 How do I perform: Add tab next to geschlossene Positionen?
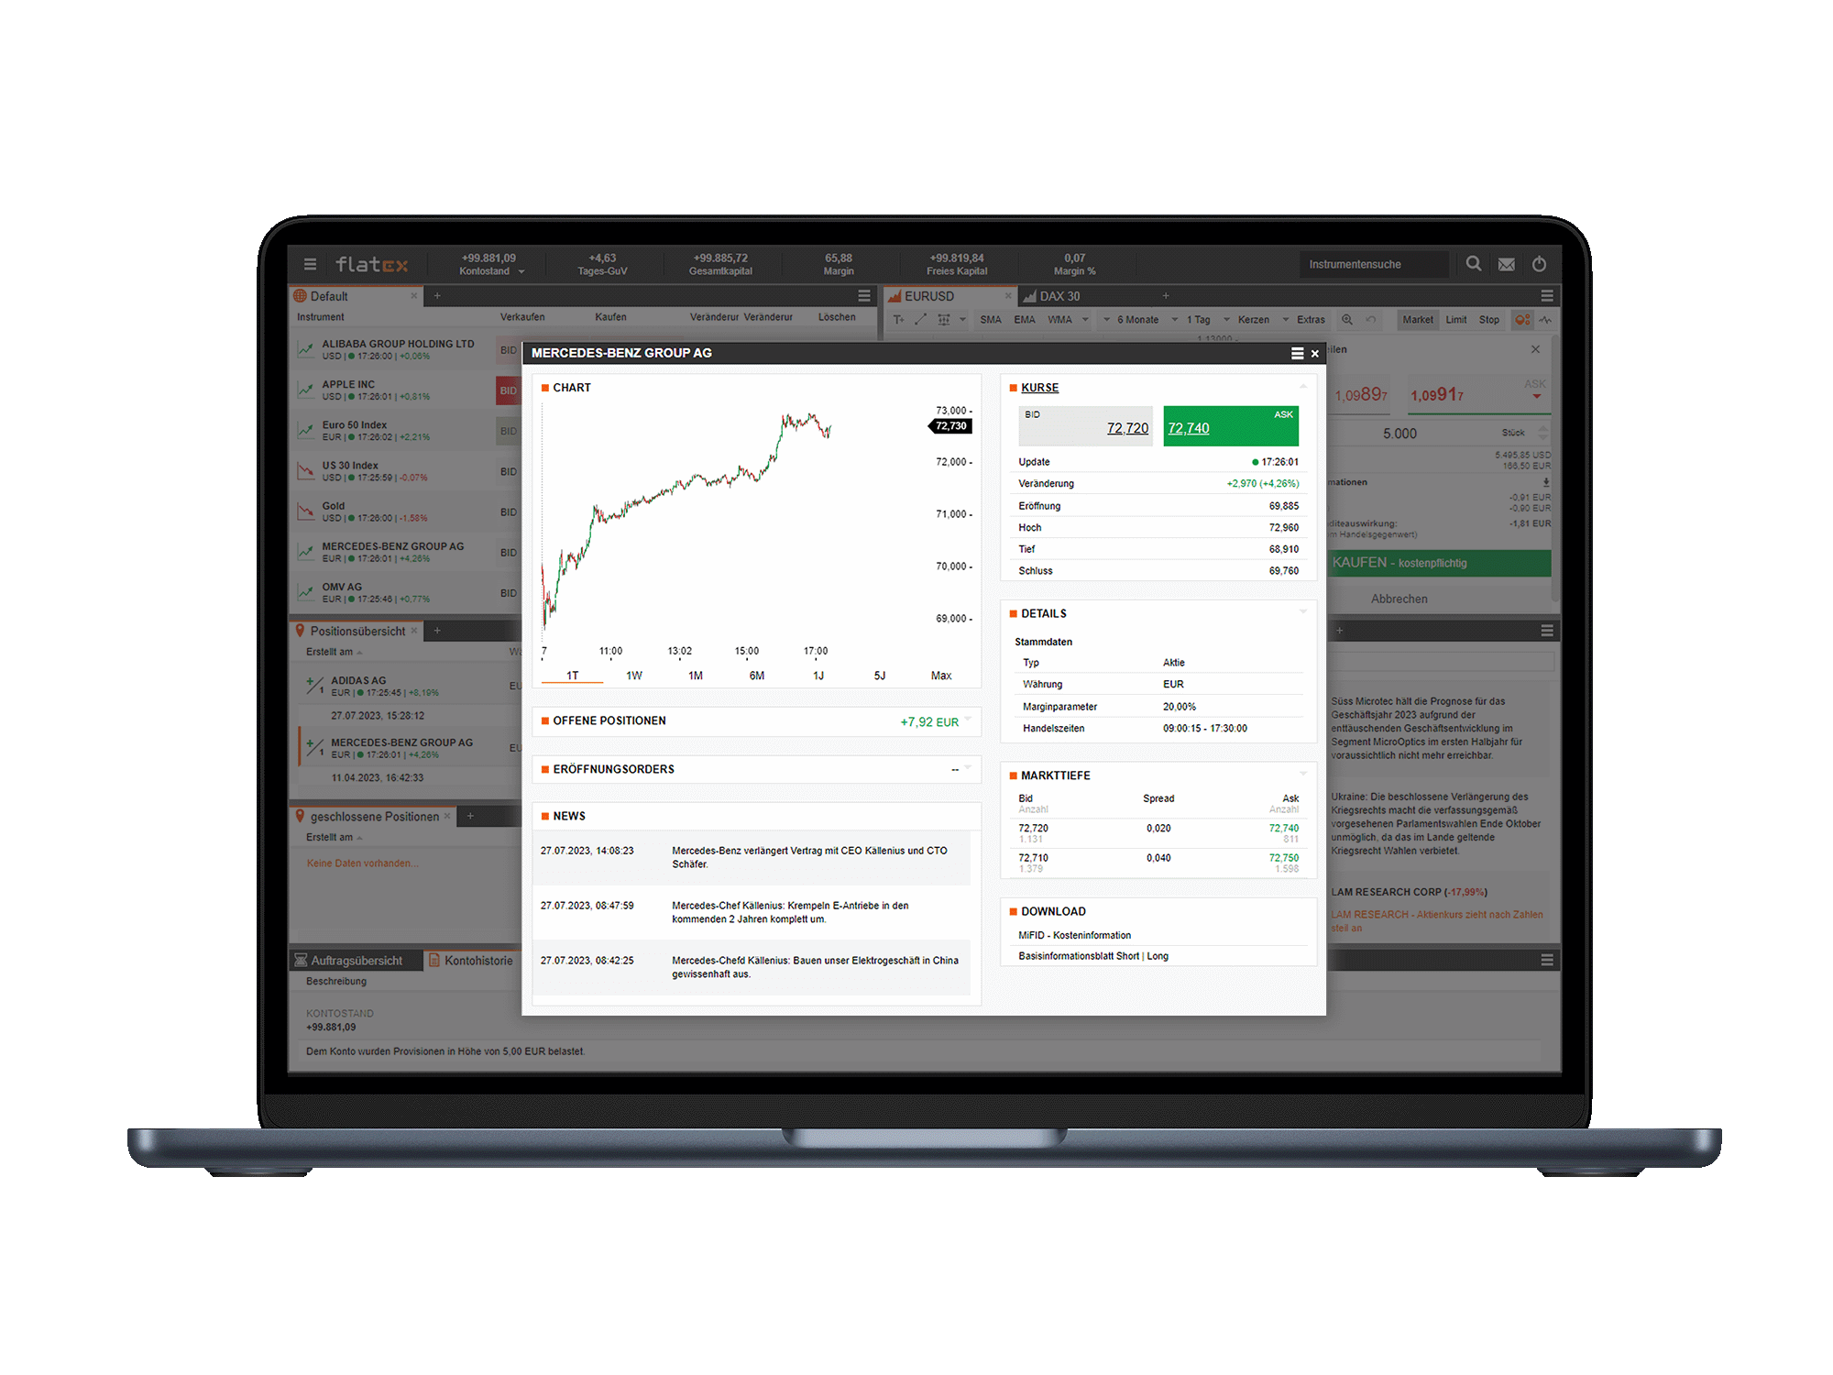pos(470,816)
